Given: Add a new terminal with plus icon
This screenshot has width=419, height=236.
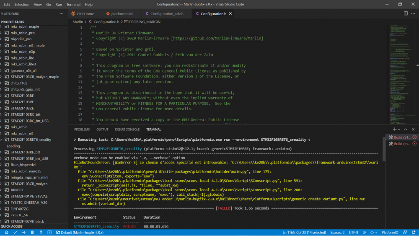Looking at the screenshot, I should [x=394, y=130].
